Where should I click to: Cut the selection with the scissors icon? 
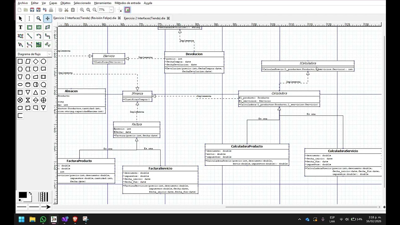tap(67, 10)
